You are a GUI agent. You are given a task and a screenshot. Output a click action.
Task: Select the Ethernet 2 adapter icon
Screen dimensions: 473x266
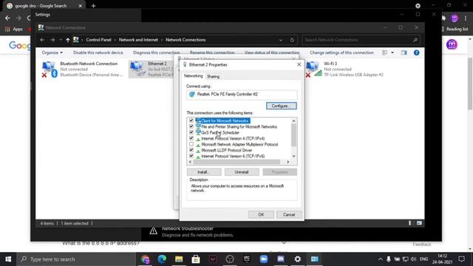coord(137,69)
